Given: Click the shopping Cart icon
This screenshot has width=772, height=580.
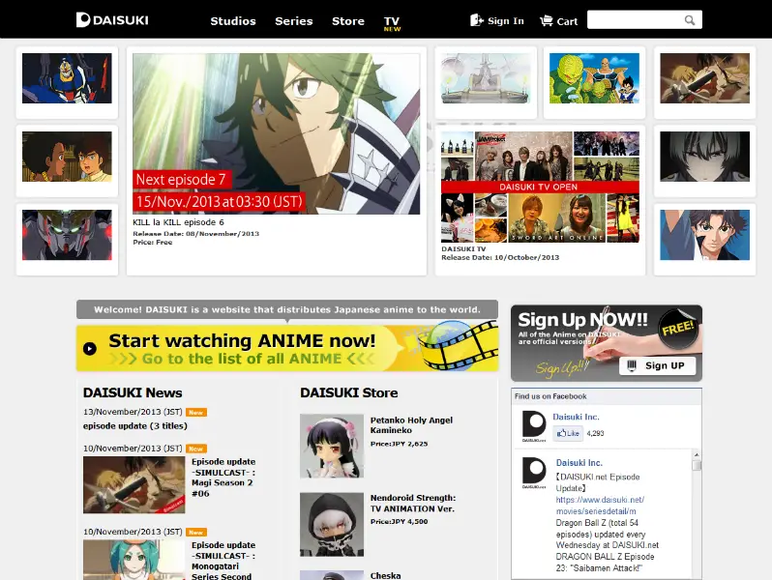Looking at the screenshot, I should (x=546, y=21).
